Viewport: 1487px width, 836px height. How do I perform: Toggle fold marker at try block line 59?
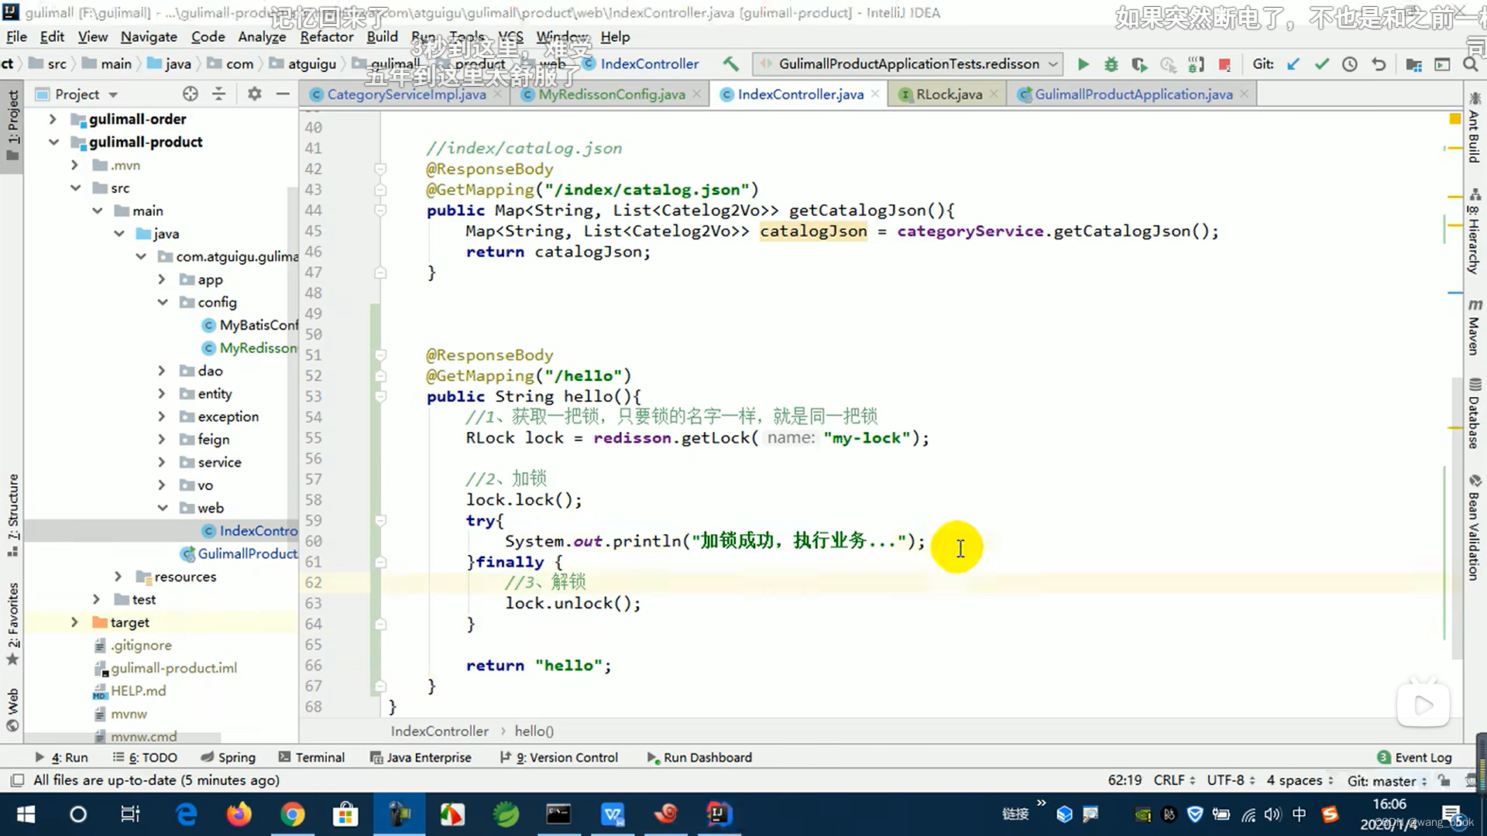coord(380,520)
